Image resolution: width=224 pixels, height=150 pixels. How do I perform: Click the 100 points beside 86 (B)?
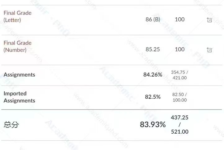click(180, 19)
